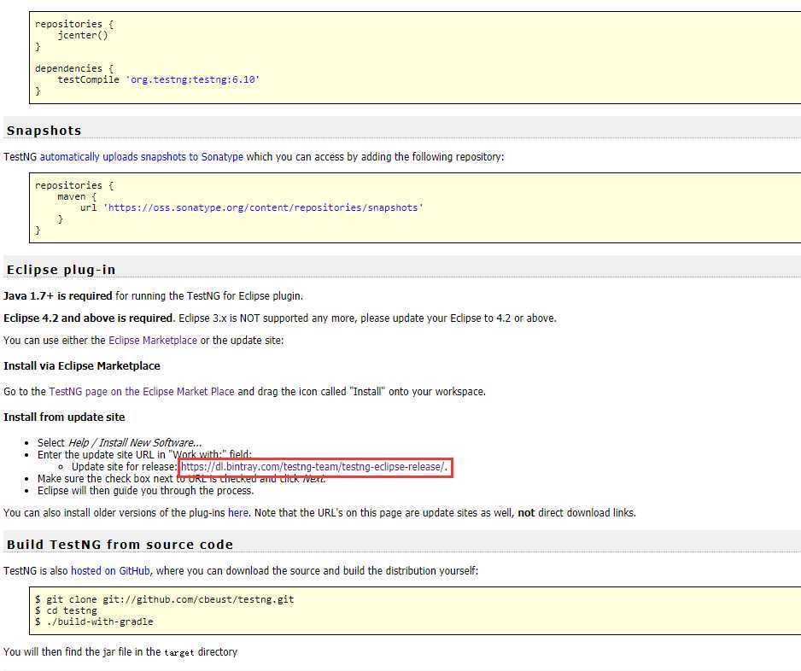Click the './build-with-gradle' command line
The image size is (801, 671).
(x=94, y=622)
